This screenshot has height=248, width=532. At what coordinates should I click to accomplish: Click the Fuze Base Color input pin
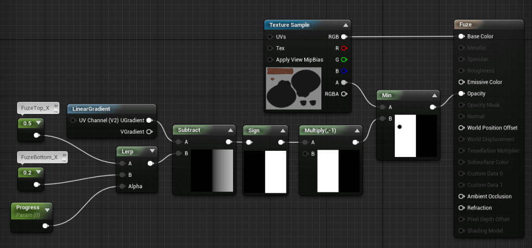(x=461, y=36)
